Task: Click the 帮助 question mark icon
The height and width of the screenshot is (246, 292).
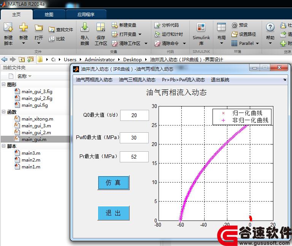Action: (270, 27)
